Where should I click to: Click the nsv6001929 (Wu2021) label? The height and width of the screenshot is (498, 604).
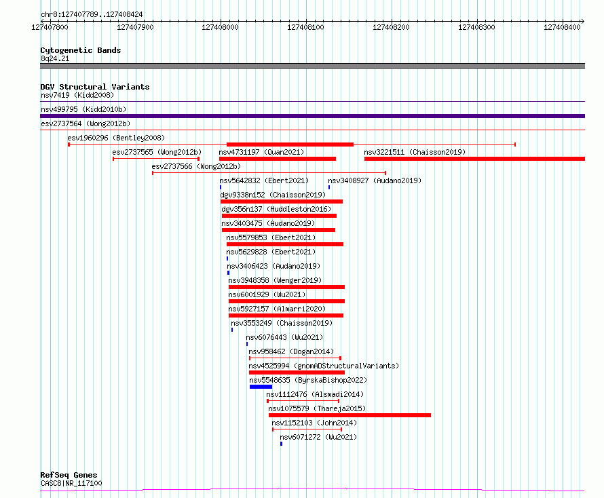267,294
